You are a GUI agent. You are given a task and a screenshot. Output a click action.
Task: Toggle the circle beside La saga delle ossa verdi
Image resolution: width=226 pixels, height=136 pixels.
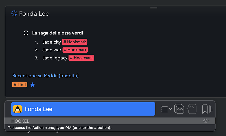[x=26, y=33]
